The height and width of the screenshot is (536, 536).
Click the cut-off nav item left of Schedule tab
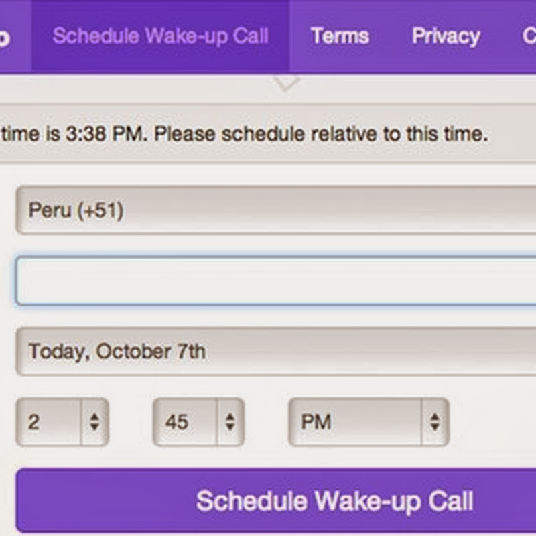[x=7, y=36]
